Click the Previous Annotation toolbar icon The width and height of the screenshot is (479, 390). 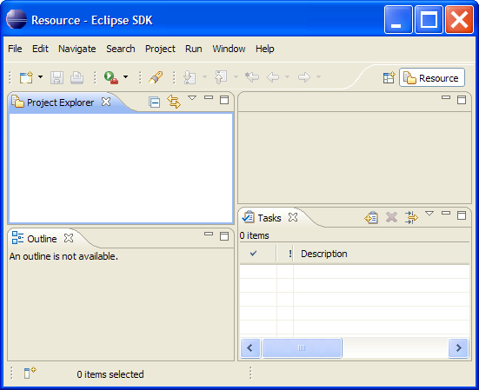[x=221, y=77]
